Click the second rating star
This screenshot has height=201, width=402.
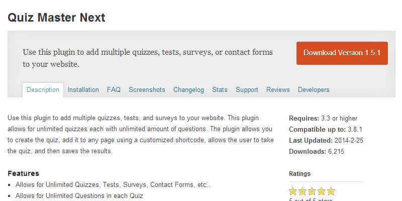[x=303, y=191]
